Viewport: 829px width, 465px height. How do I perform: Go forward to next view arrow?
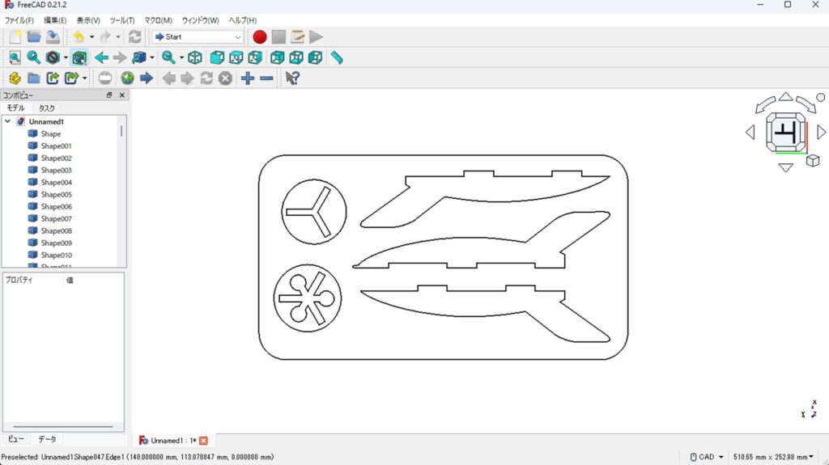tap(120, 57)
